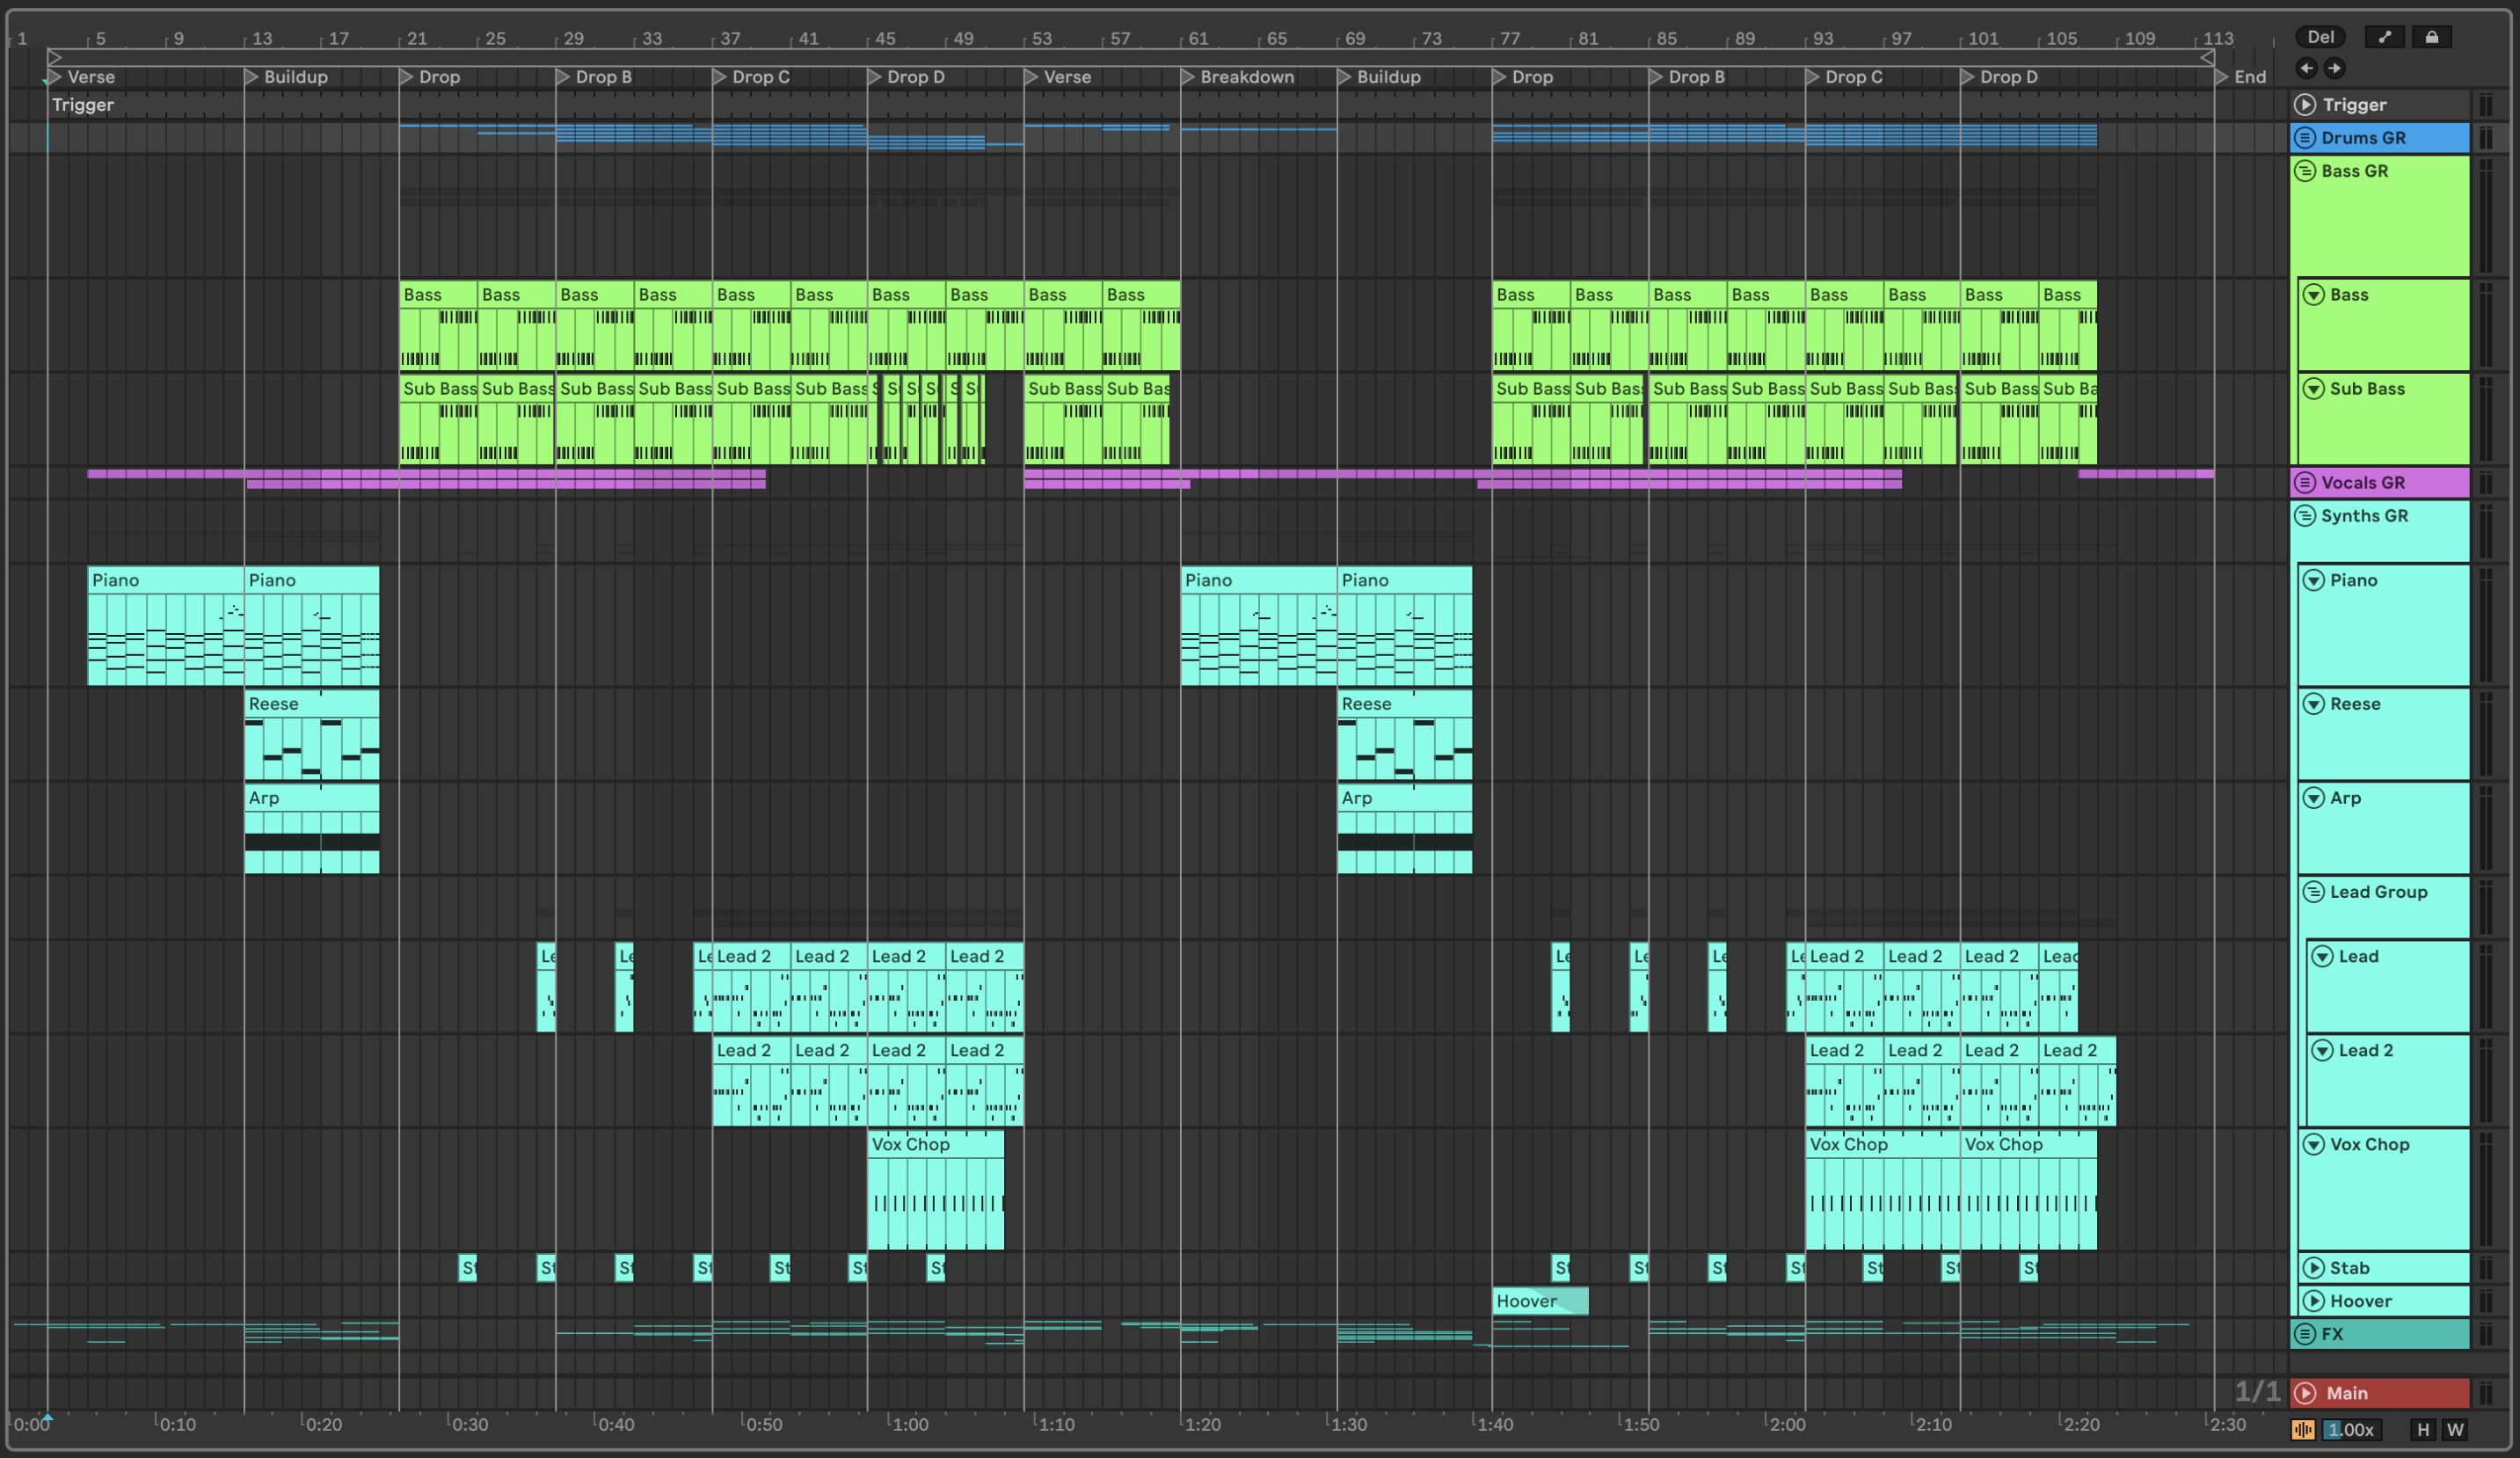Image resolution: width=2520 pixels, height=1458 pixels.
Task: Click the Trigger track play icon
Action: [2305, 104]
